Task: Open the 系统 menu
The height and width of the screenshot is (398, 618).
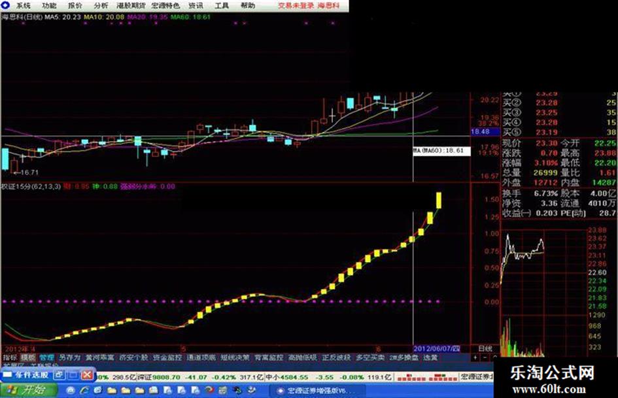Action: pos(24,5)
